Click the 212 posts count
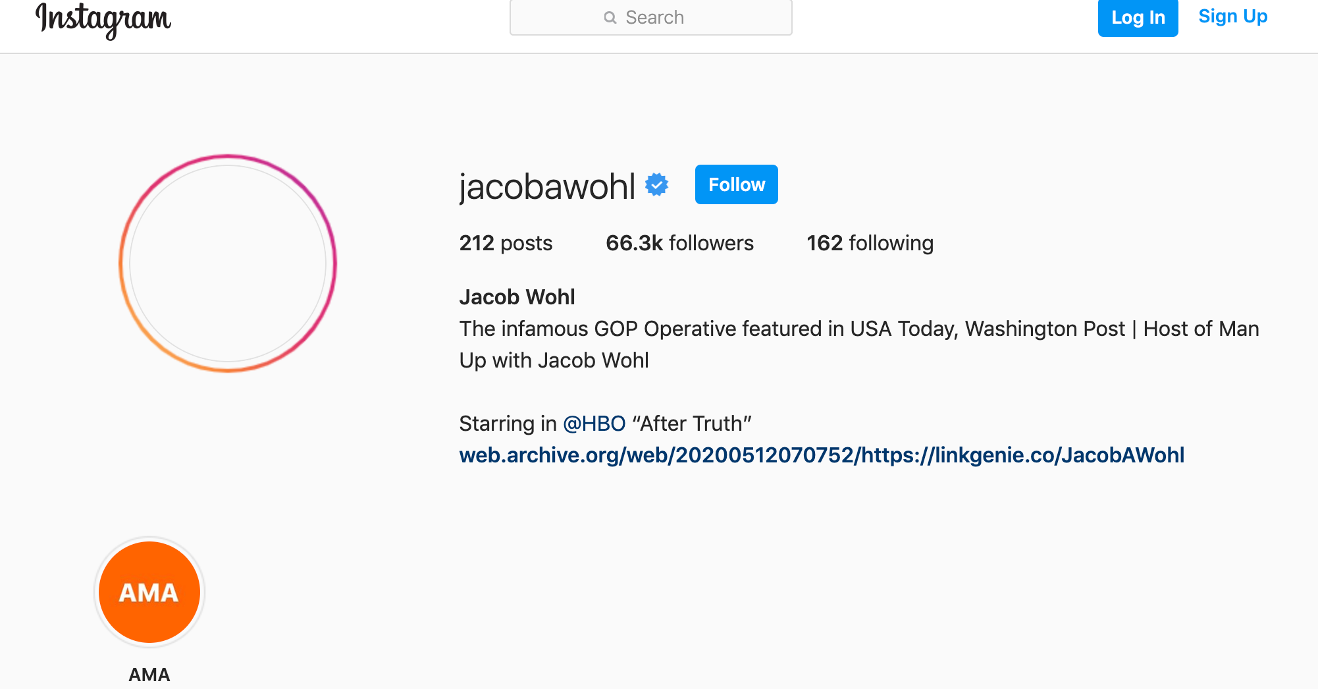Screen dimensions: 1318x689 pos(506,243)
